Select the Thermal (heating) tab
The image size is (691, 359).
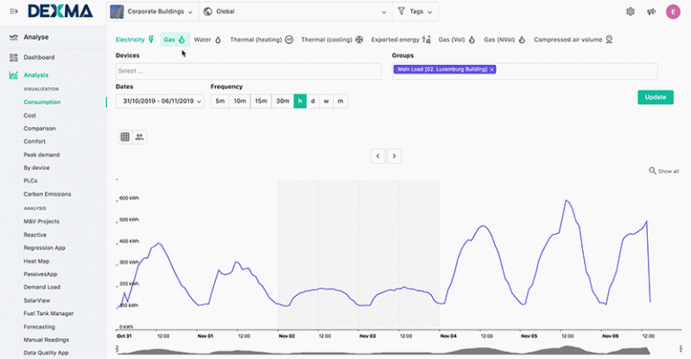click(262, 40)
